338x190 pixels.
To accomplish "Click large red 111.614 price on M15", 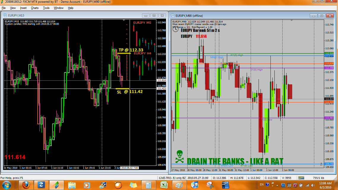I will click(x=15, y=157).
